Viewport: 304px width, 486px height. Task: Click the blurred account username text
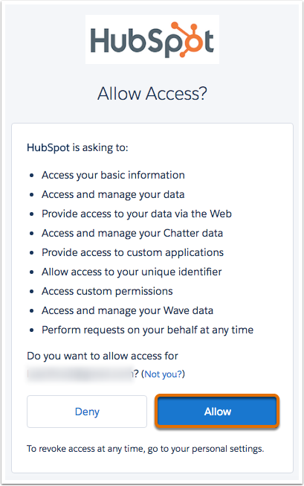point(80,374)
